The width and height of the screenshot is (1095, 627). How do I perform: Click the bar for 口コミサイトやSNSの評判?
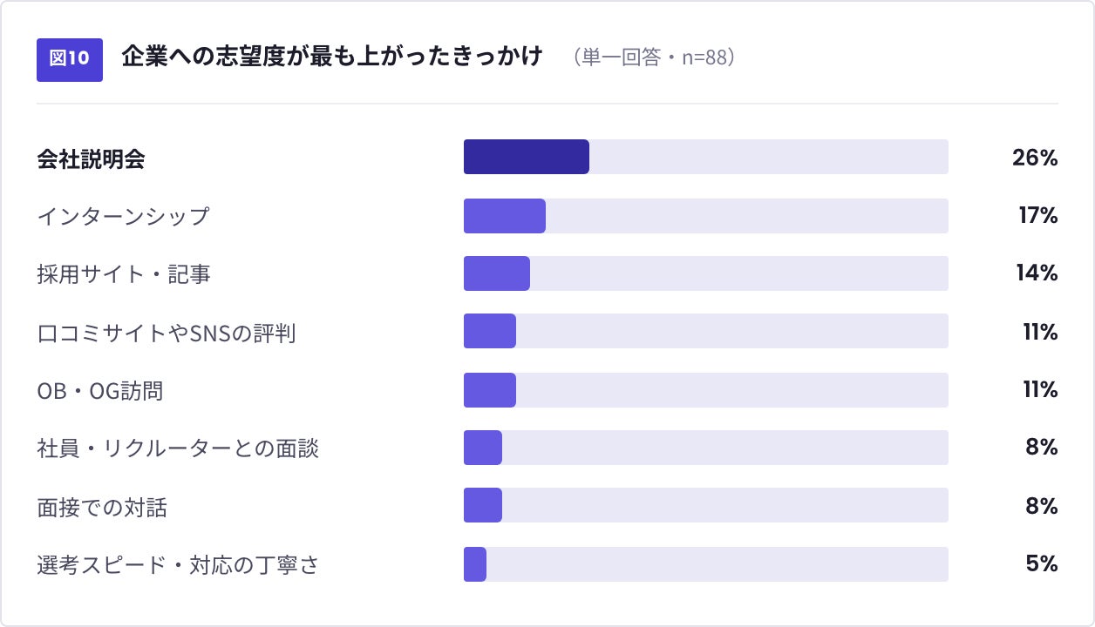pyautogui.click(x=490, y=331)
